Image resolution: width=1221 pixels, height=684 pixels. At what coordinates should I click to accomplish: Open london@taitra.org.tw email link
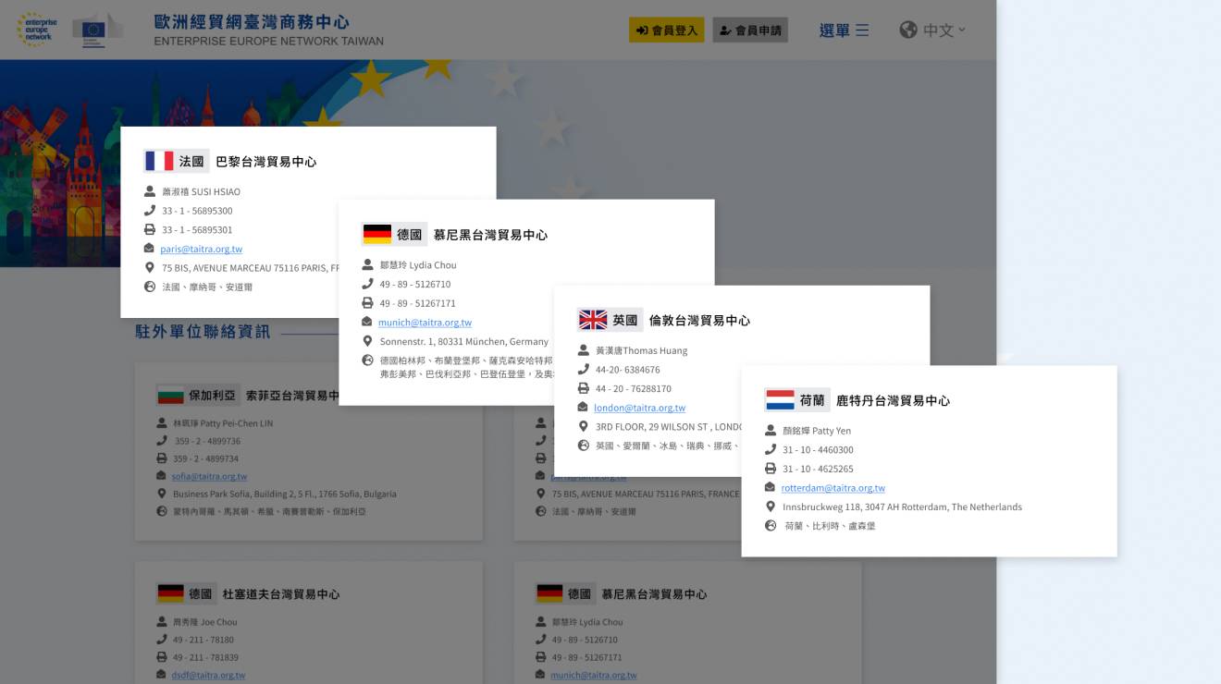pos(639,408)
